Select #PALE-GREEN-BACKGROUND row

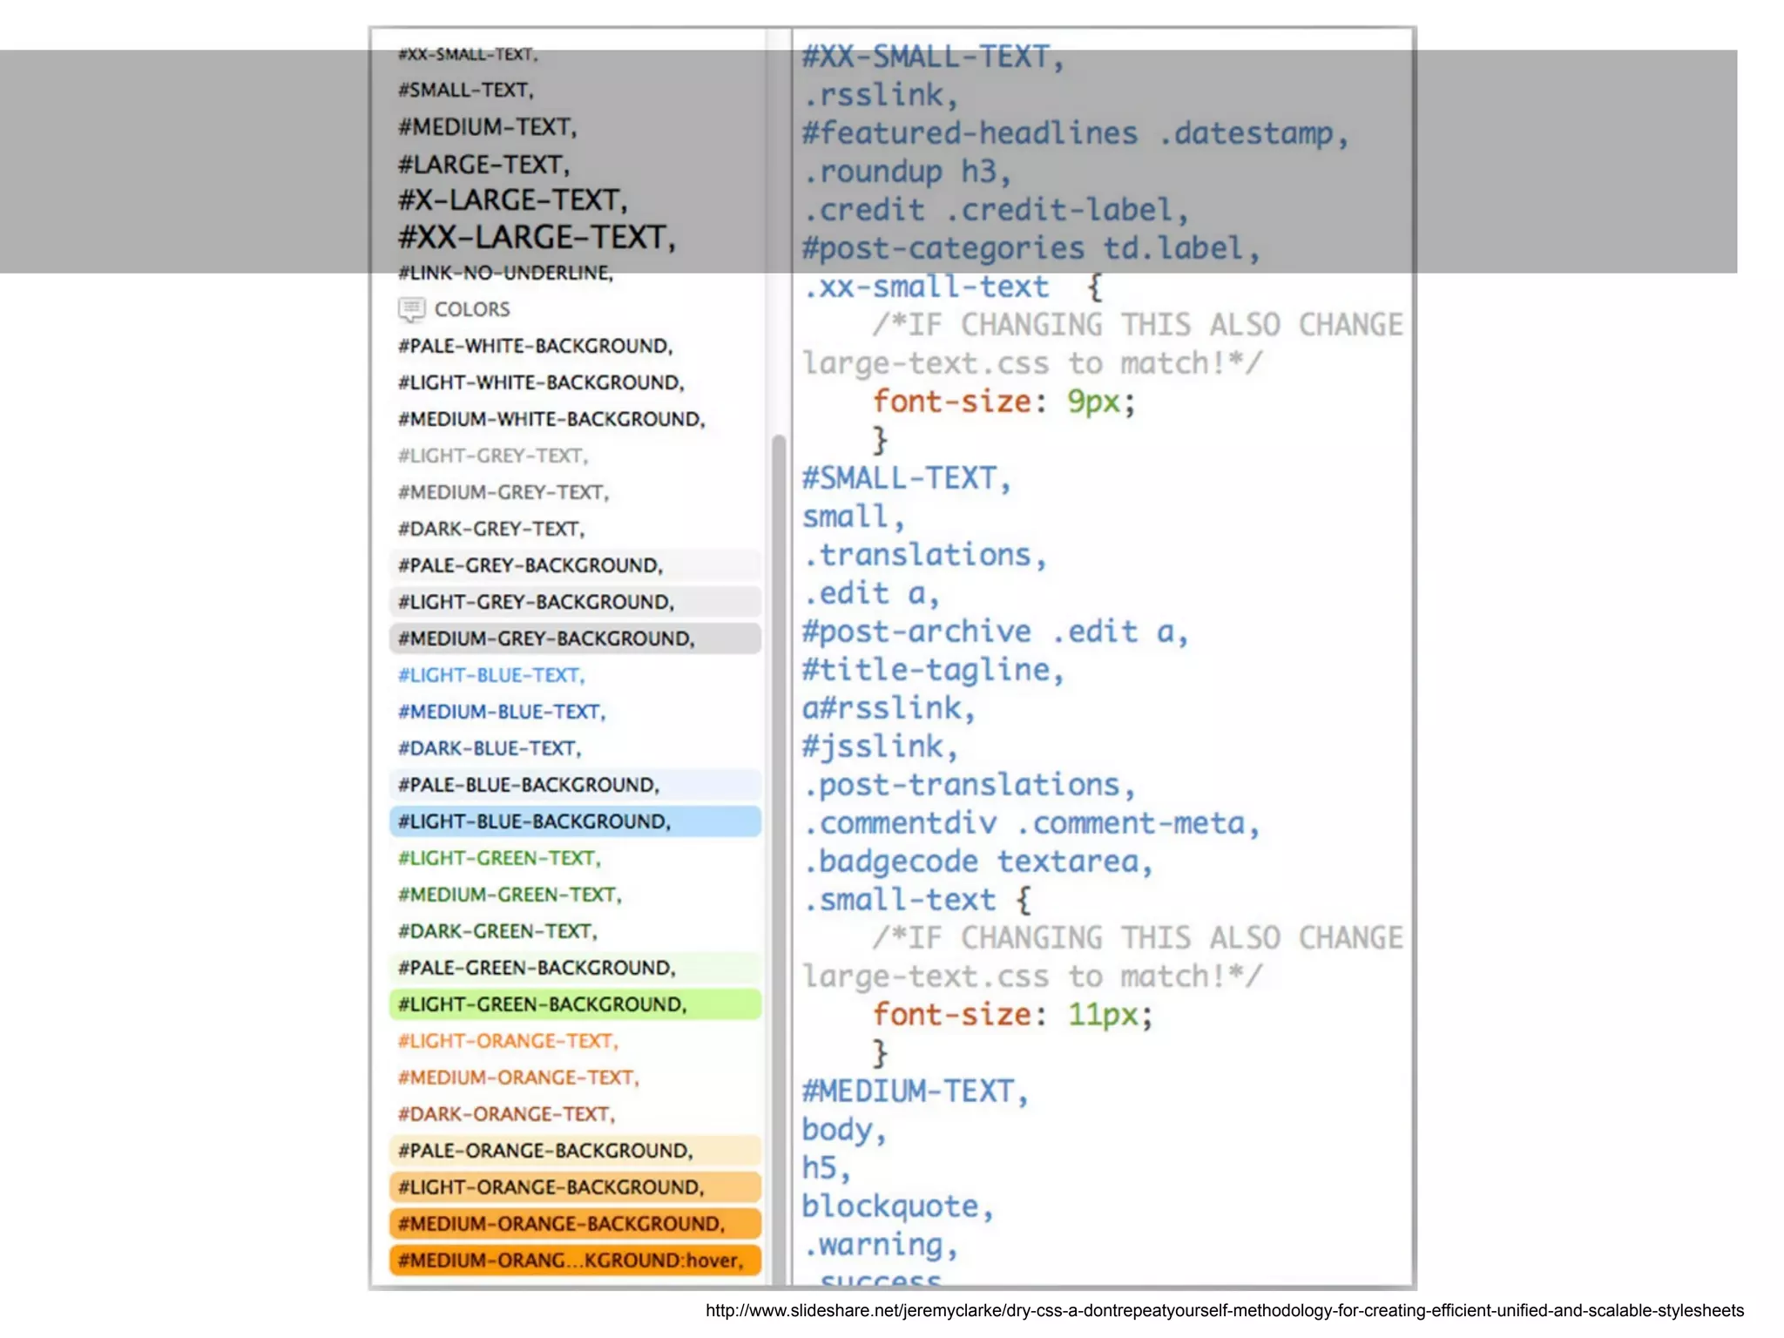575,968
